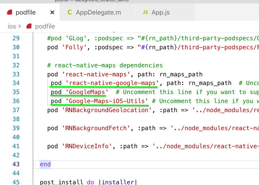Image resolution: width=259 pixels, height=185 pixels.
Task: Open the AppDelegate.m tab
Action: click(97, 12)
